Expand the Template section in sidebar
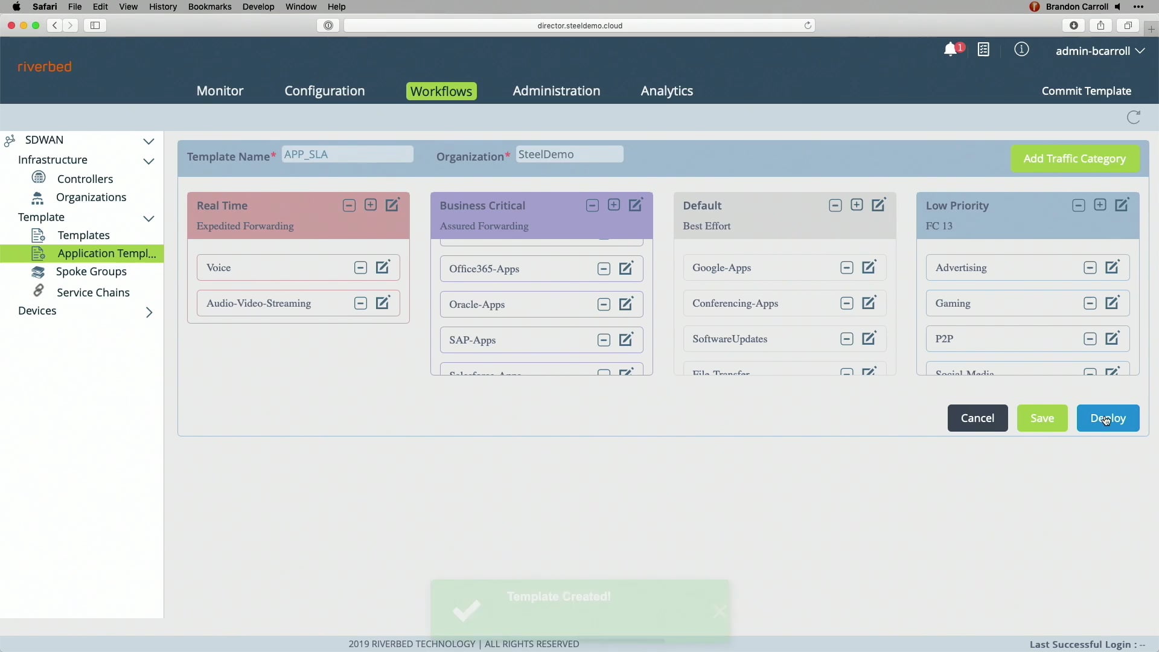Viewport: 1159px width, 652px height. [x=148, y=217]
